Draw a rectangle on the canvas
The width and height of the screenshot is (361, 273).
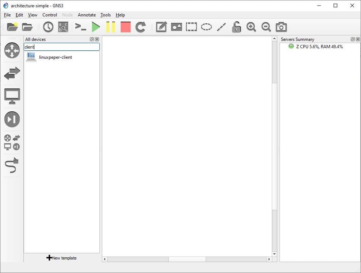pos(191,27)
